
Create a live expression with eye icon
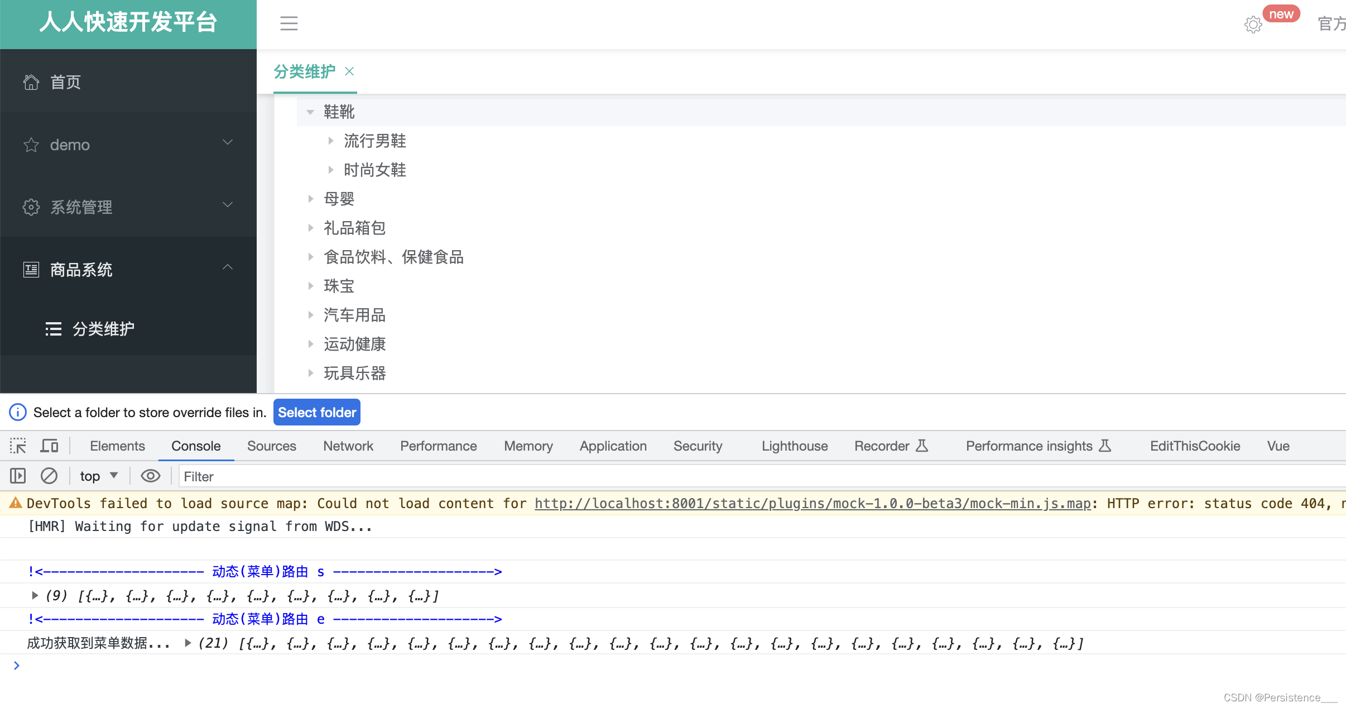pos(150,476)
